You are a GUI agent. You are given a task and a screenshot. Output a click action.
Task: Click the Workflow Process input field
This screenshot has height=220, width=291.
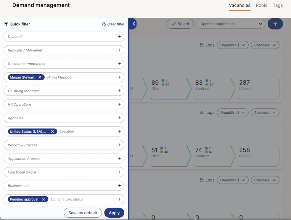click(64, 145)
